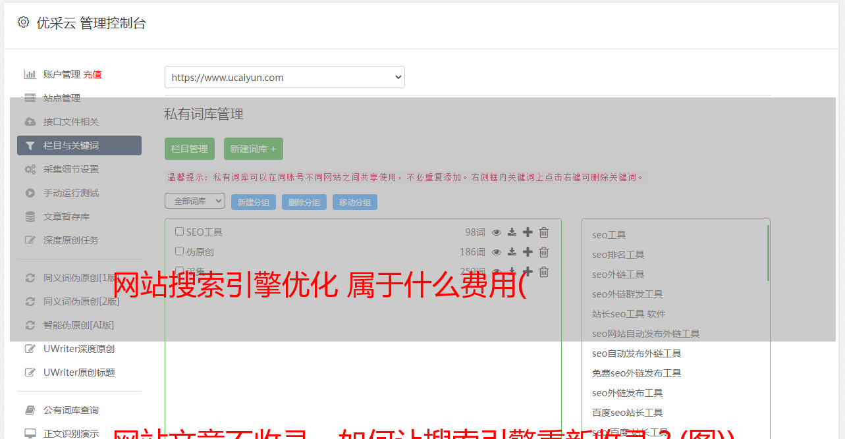The width and height of the screenshot is (845, 439).
Task: Click the plus icon in the 259词 row
Action: 528,272
